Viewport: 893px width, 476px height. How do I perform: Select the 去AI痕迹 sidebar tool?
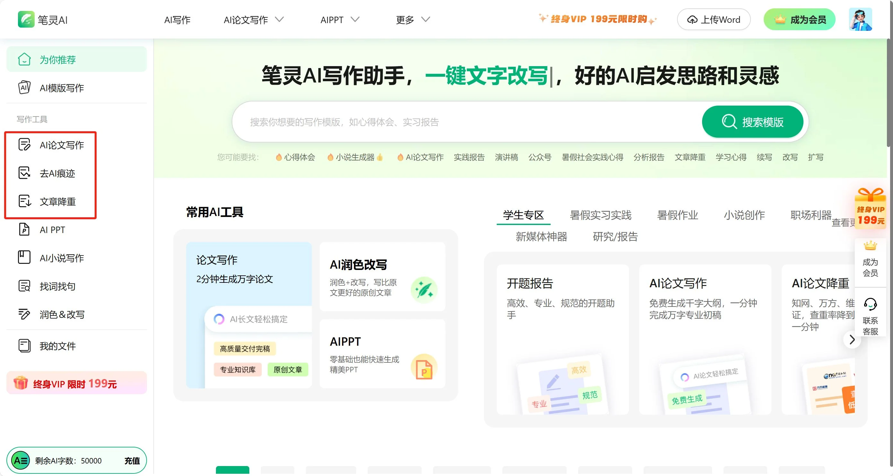pos(57,173)
